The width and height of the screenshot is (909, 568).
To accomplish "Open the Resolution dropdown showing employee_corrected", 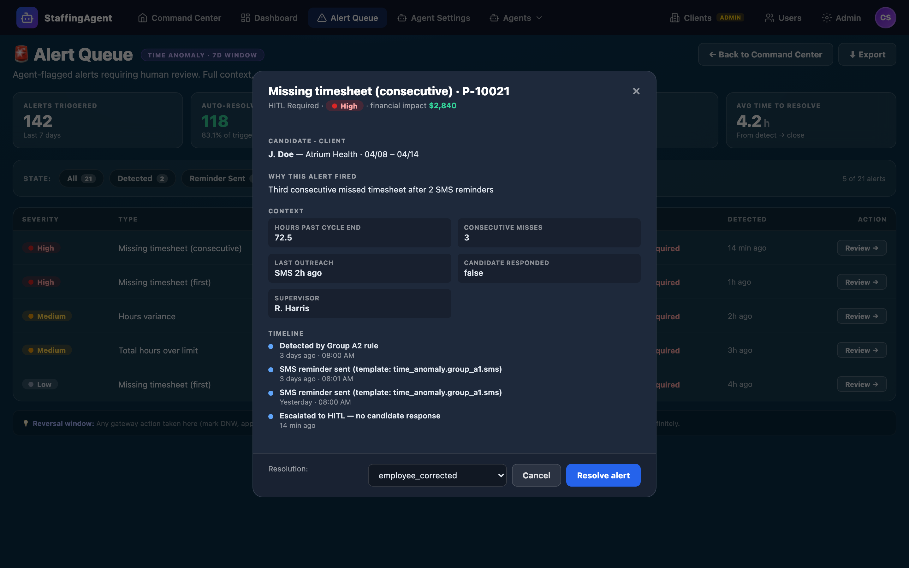I will [x=437, y=475].
